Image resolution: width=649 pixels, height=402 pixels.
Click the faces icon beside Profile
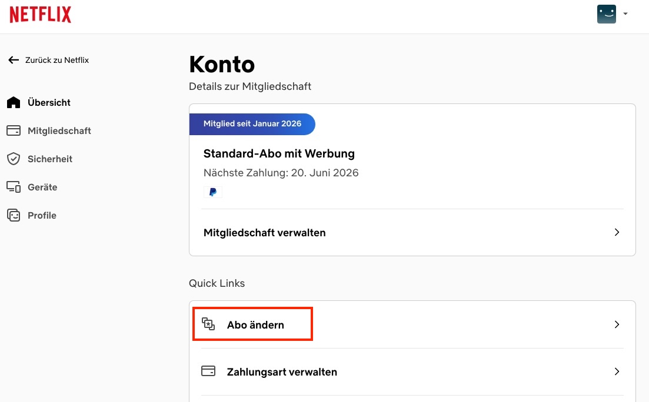(x=14, y=215)
